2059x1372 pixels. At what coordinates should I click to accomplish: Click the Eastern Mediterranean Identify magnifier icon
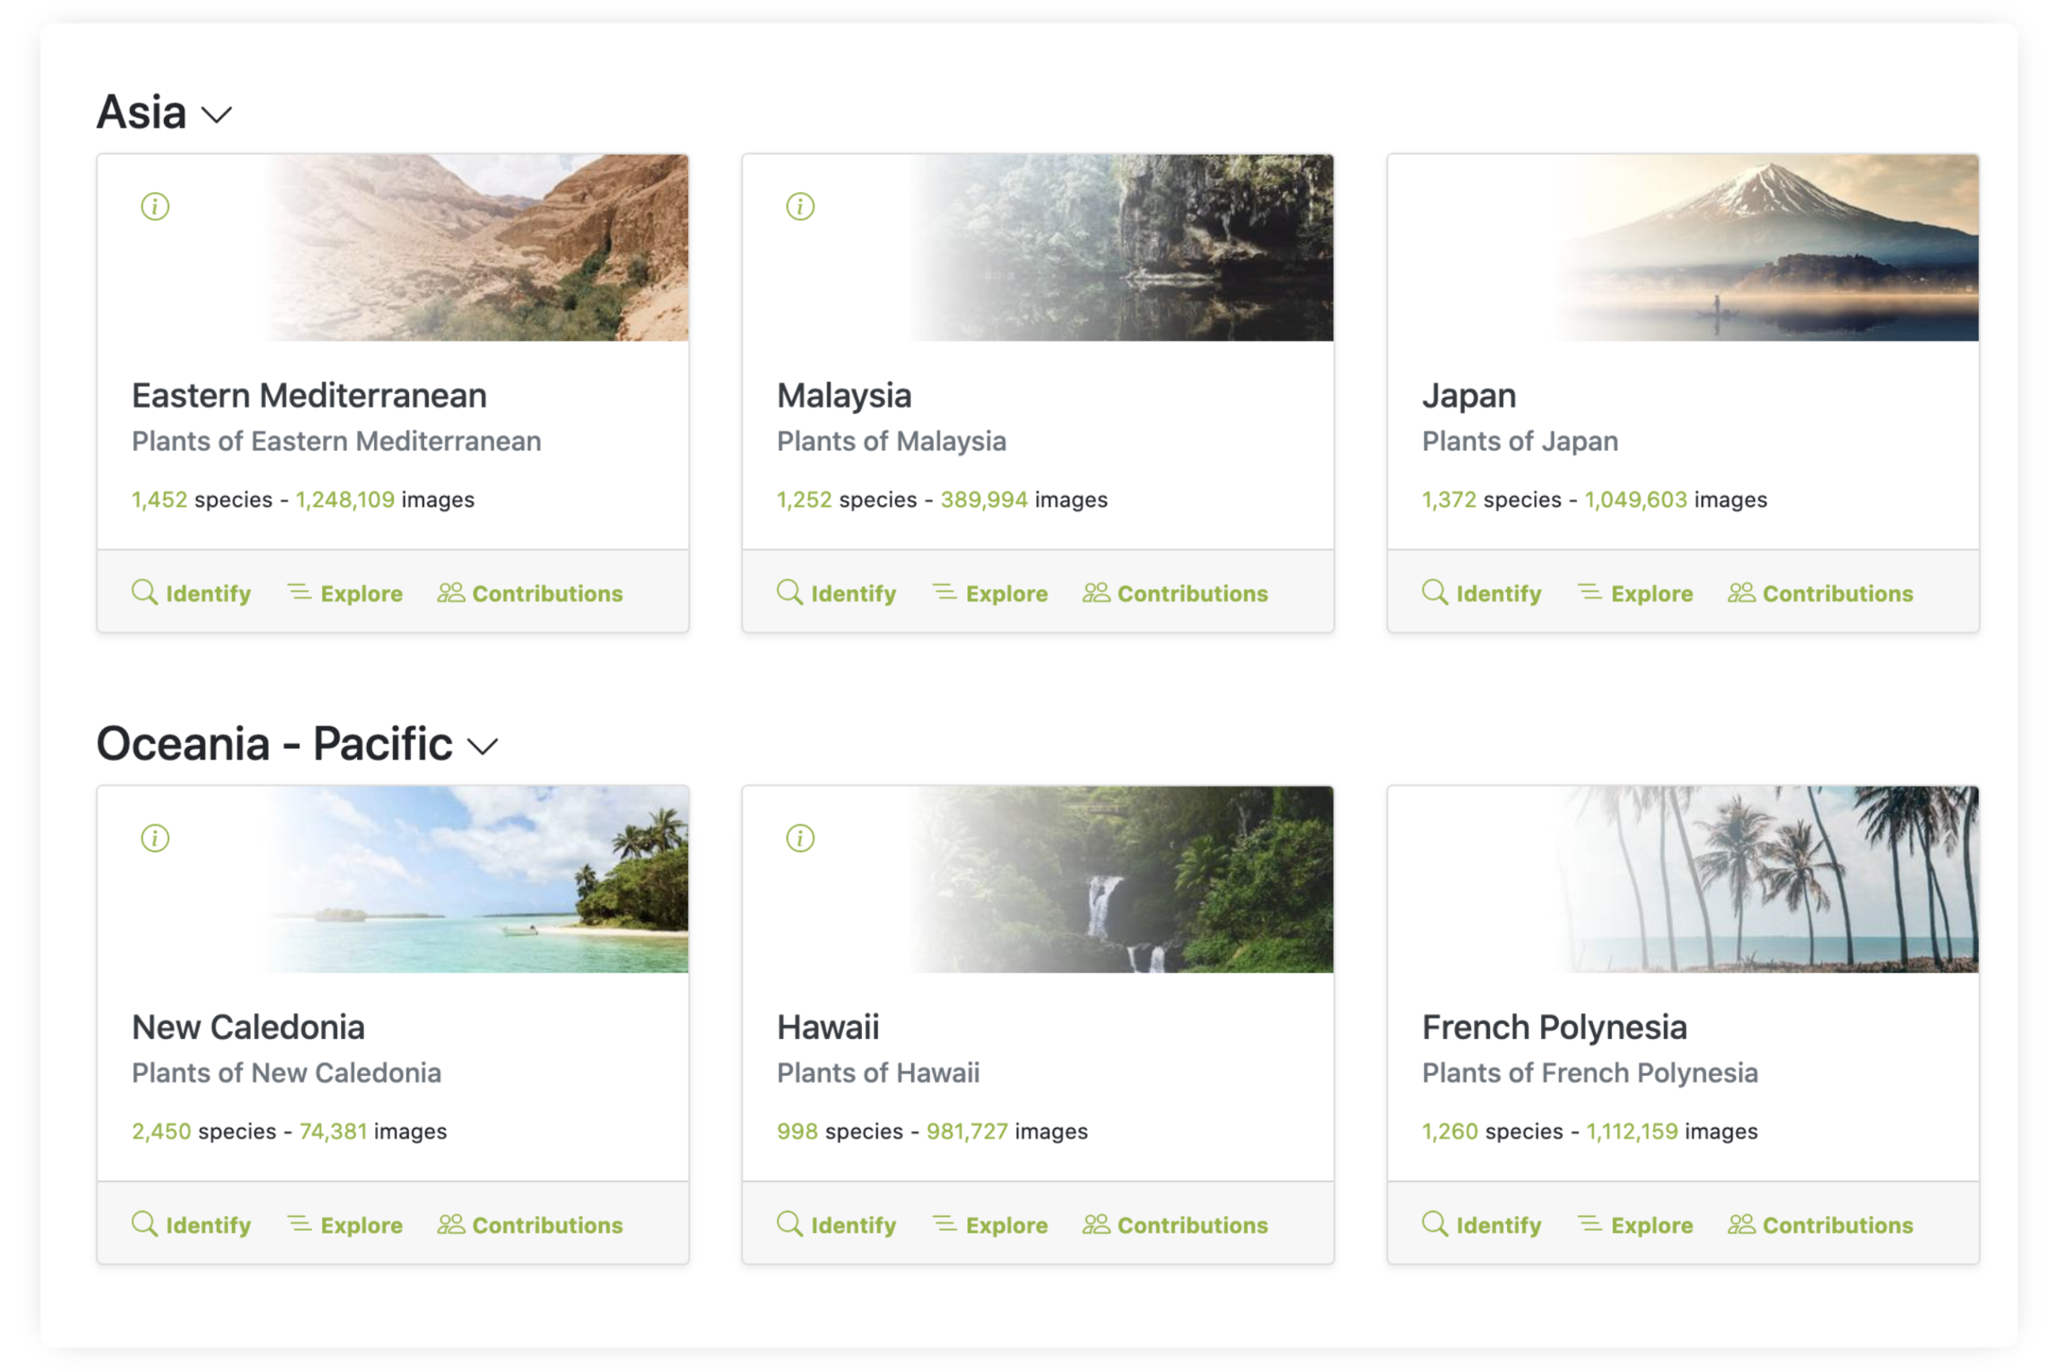[x=144, y=594]
